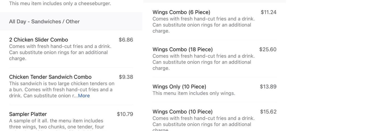
Task: Select the $25.60 price
Action: (268, 50)
